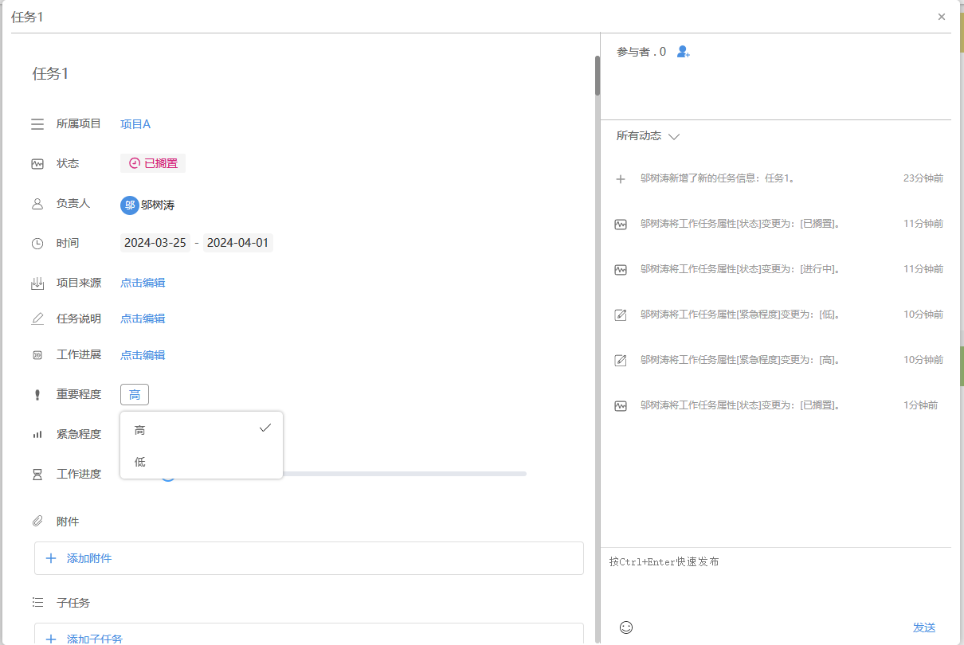Click 点击编辑 next to 任务说明

[143, 319]
